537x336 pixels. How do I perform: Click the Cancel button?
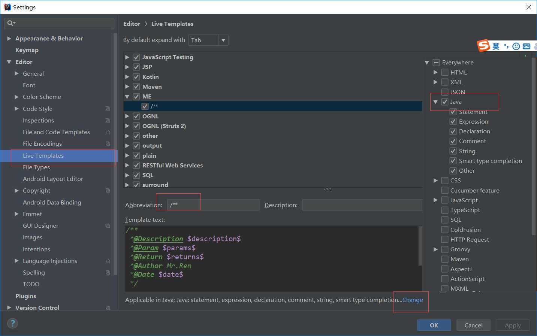(473, 325)
